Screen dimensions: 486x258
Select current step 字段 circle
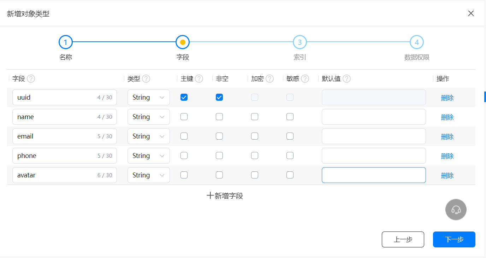point(183,42)
